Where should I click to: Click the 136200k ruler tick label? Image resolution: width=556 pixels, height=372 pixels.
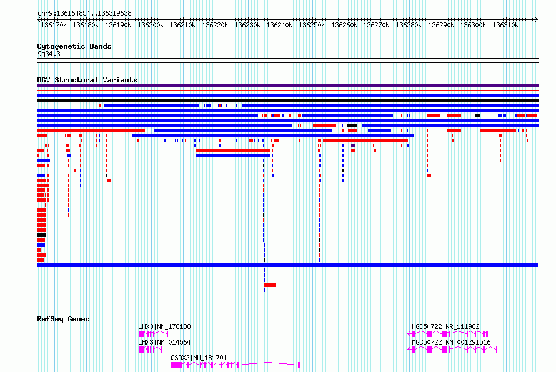(x=151, y=25)
